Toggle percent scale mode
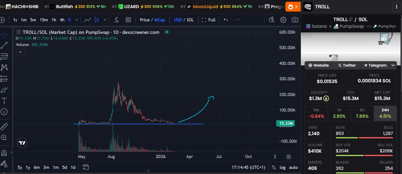This screenshot has width=402, height=174. (x=274, y=167)
